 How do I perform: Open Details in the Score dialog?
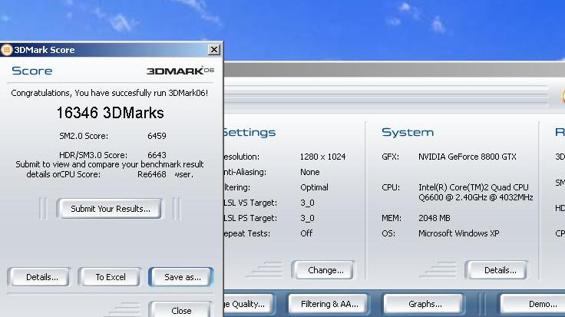[x=41, y=277]
